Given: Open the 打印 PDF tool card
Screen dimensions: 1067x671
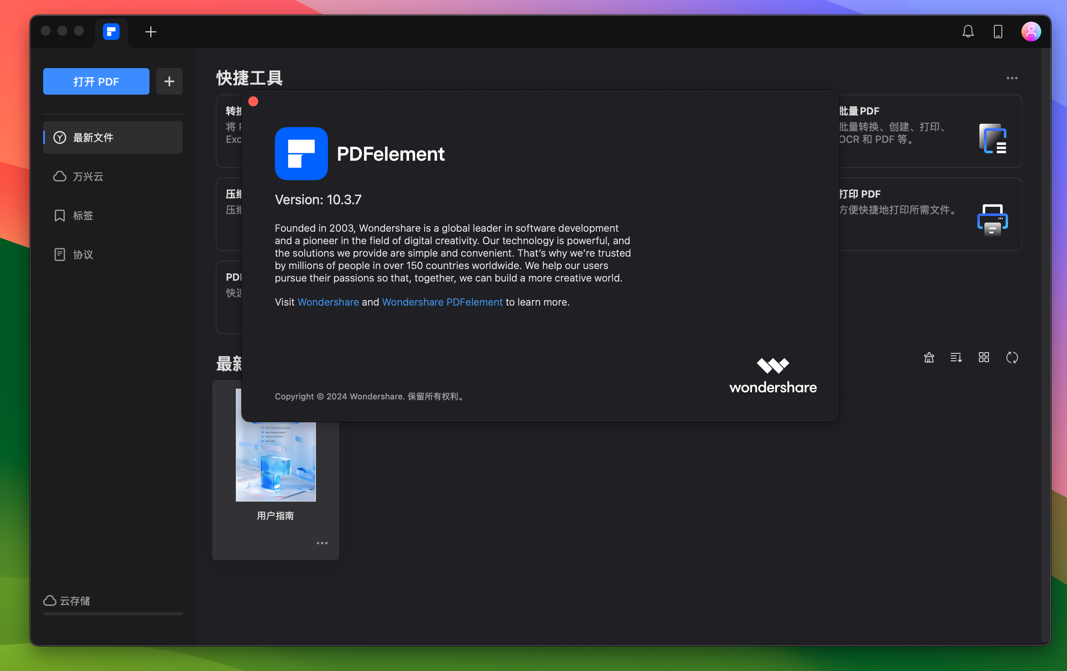Looking at the screenshot, I should coord(930,215).
